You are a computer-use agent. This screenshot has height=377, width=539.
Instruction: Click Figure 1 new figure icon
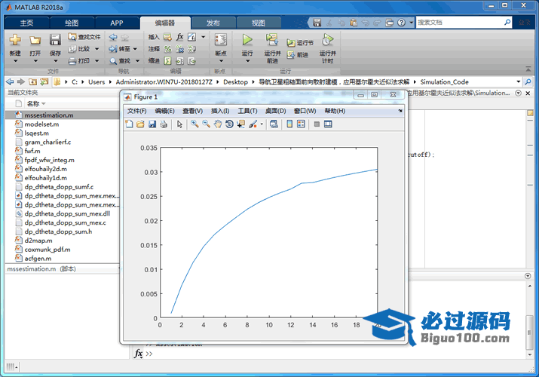pos(129,124)
